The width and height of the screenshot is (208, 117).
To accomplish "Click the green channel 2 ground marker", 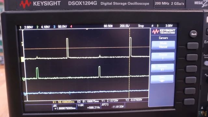I will click(x=23, y=79).
